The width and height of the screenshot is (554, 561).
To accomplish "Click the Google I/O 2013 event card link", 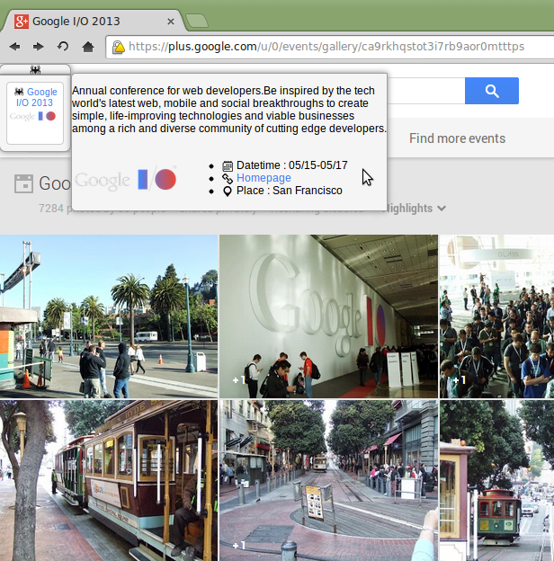I will tap(36, 97).
